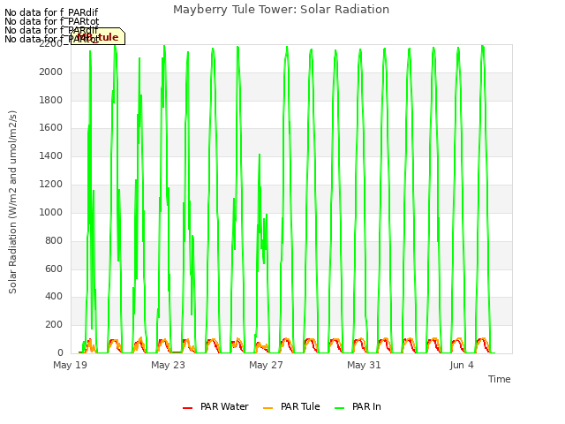The width and height of the screenshot is (565, 424).
Task: Click the 1800 y-axis tick label
Action: [x=51, y=100]
